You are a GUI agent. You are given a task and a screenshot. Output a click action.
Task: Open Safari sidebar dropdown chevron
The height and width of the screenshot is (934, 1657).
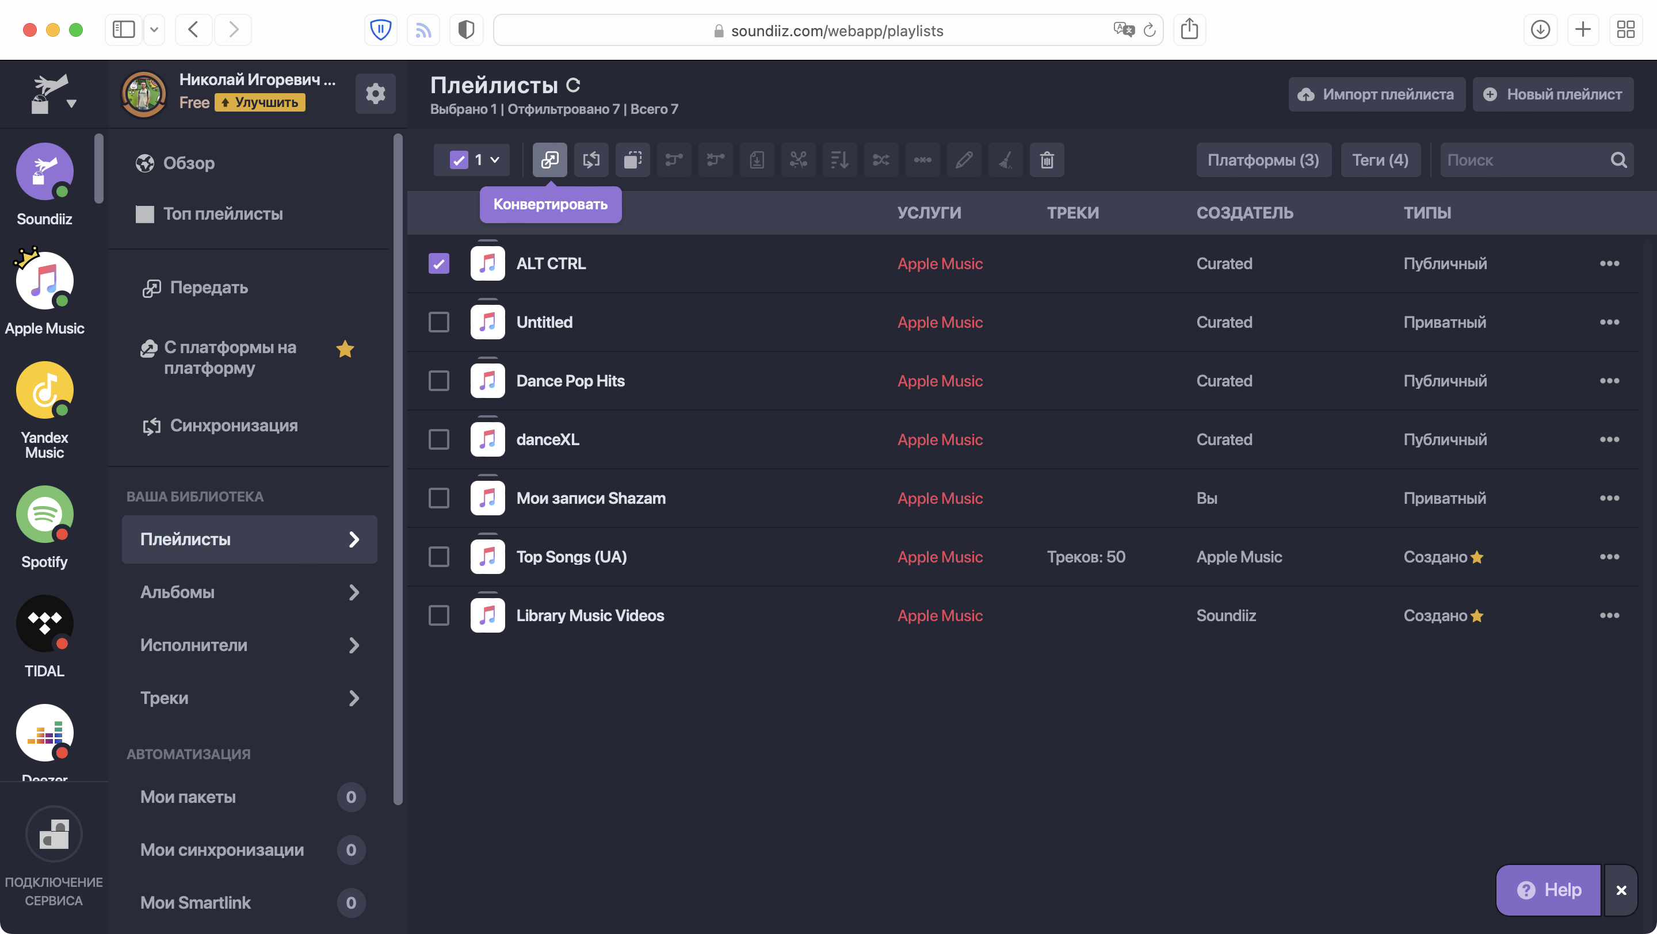[154, 29]
